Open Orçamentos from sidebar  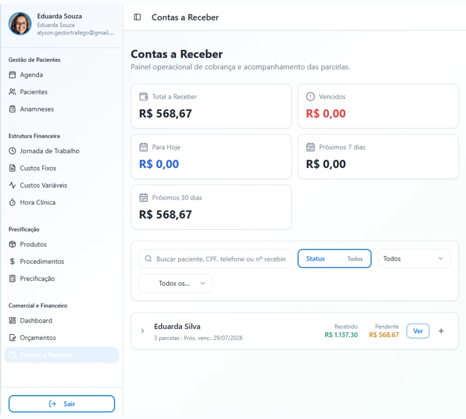(x=62, y=338)
